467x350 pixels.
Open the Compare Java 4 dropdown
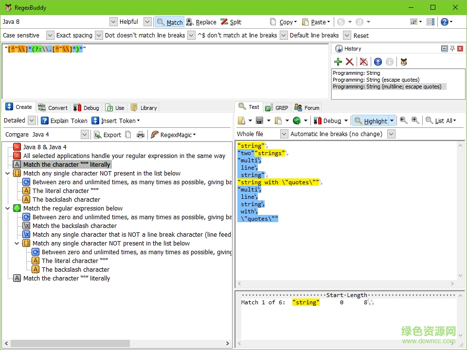coord(85,135)
